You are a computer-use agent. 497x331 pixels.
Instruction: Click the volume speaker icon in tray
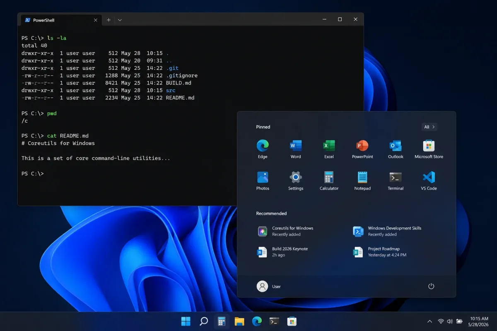click(450, 321)
